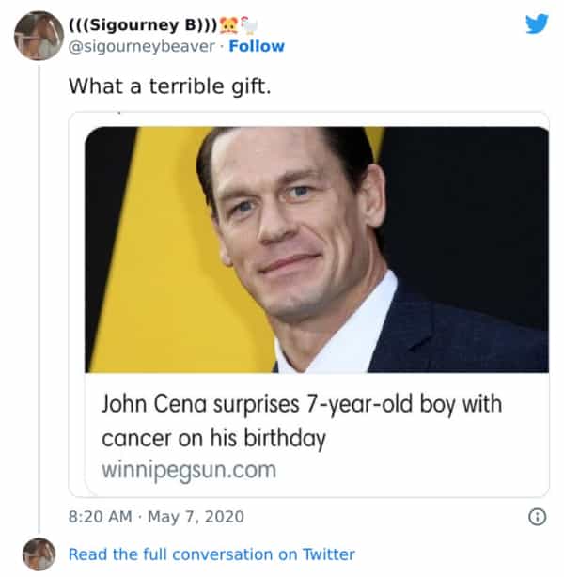Image resolution: width=564 pixels, height=577 pixels.
Task: Open the 8:20 AM tweet time link
Action: [99, 516]
